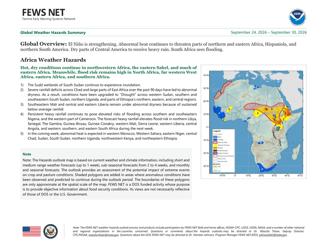
Task: Click the FEWS NET logo title
Action: (x=44, y=12)
